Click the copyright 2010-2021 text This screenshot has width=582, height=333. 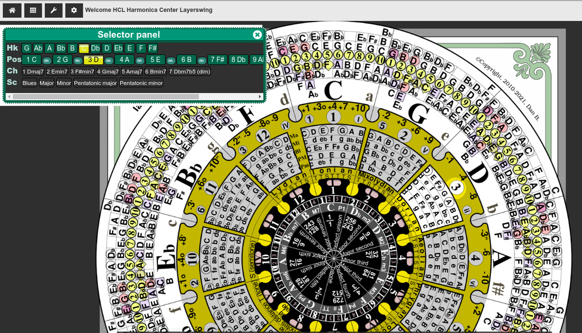(x=508, y=88)
